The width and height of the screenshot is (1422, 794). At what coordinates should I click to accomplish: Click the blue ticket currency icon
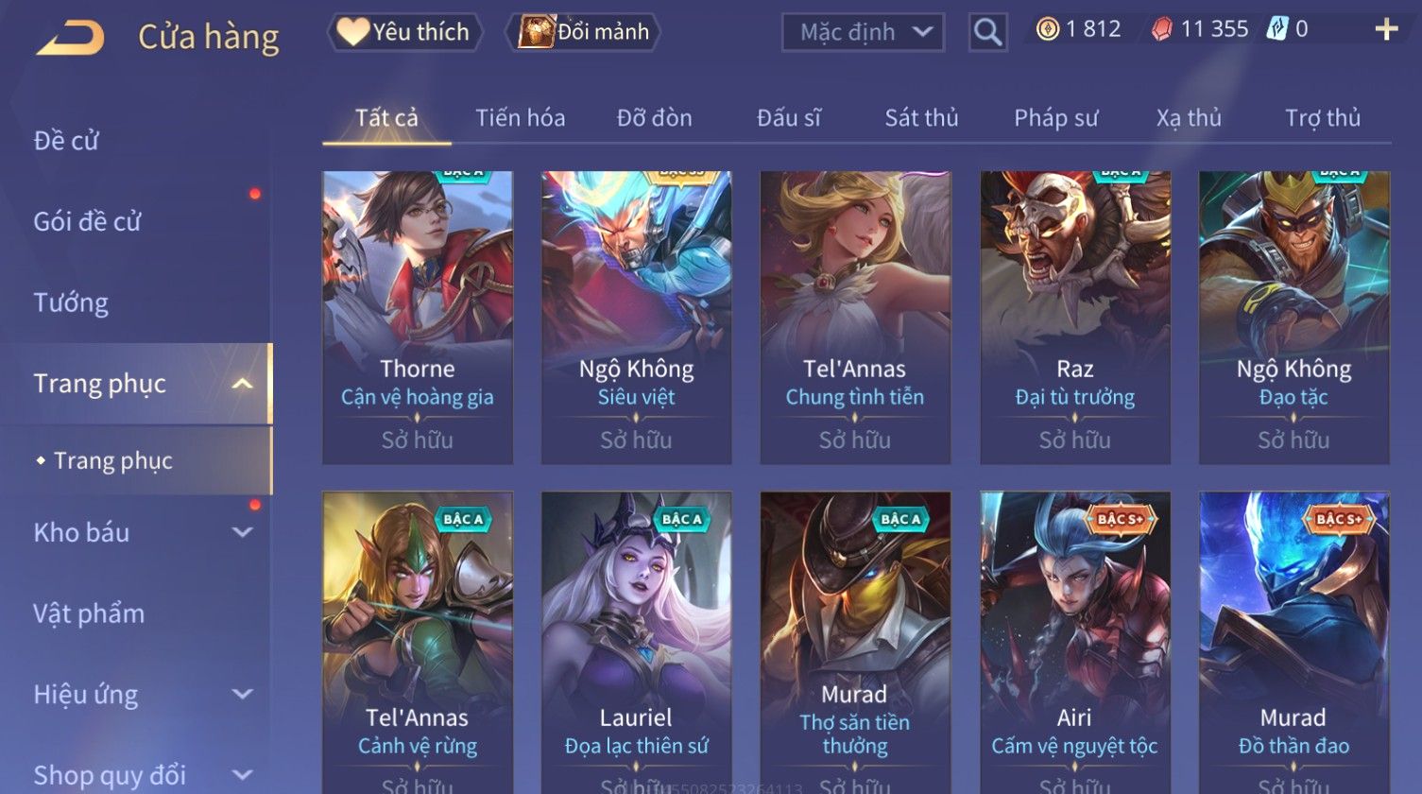[x=1278, y=29]
